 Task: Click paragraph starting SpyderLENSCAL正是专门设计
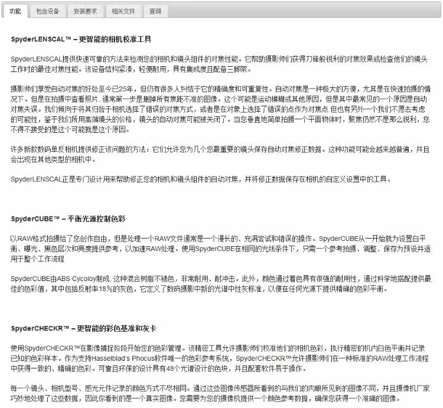[201, 179]
